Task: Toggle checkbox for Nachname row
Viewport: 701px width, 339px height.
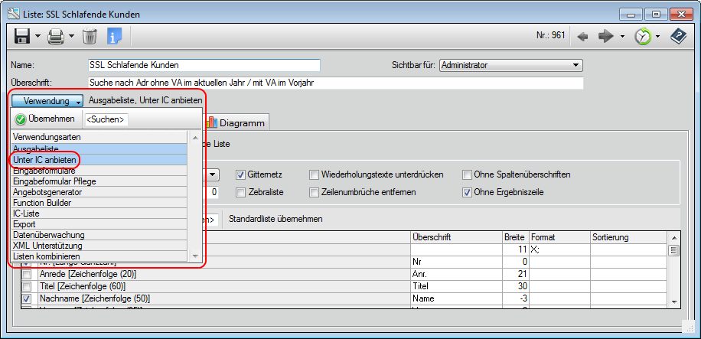Action: coord(27,298)
